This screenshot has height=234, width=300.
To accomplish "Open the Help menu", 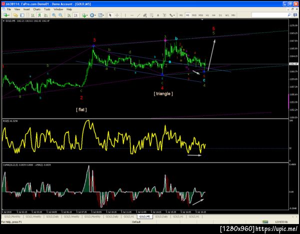I will coord(69,9).
